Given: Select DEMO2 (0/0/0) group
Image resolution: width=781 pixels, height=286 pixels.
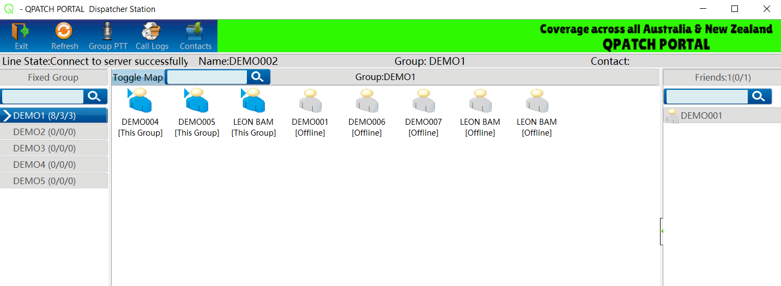Looking at the screenshot, I should coord(54,132).
